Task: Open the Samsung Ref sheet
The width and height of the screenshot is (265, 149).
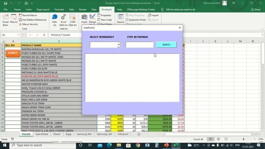Action: pos(84,134)
